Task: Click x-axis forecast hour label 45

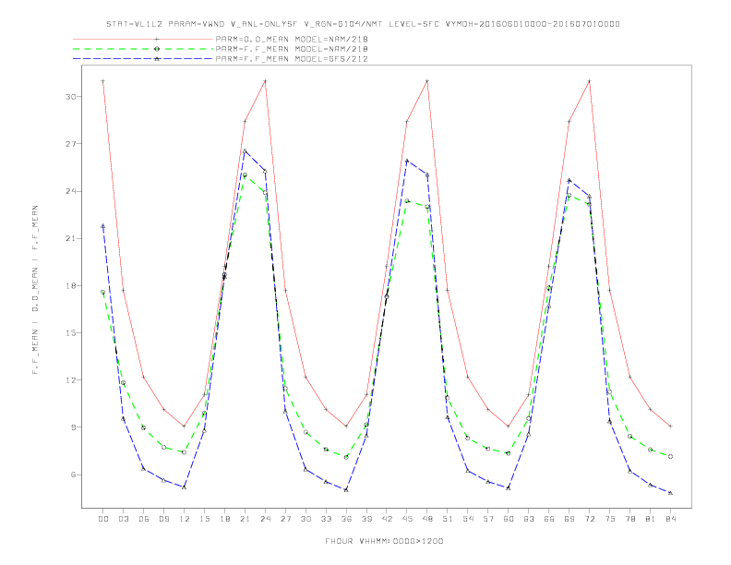Action: 407,519
